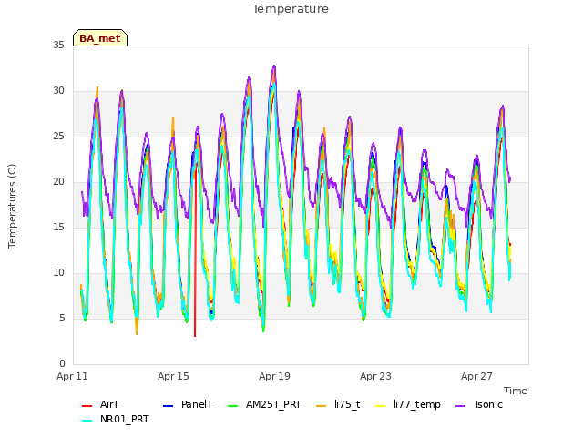Click the 15 y-axis tick label

(58, 227)
